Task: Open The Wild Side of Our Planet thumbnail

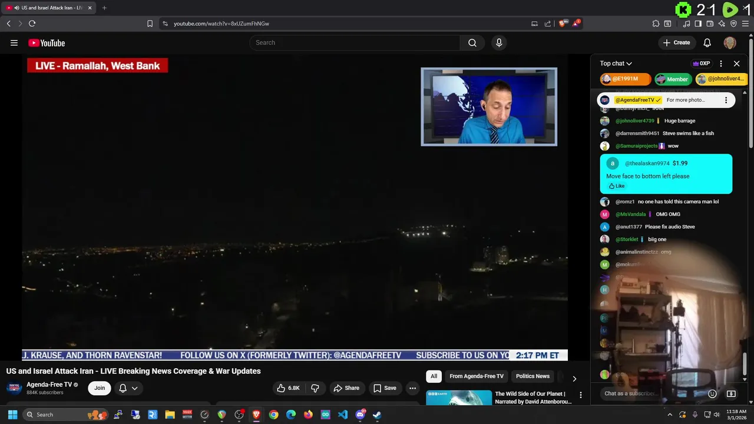Action: pos(459,397)
